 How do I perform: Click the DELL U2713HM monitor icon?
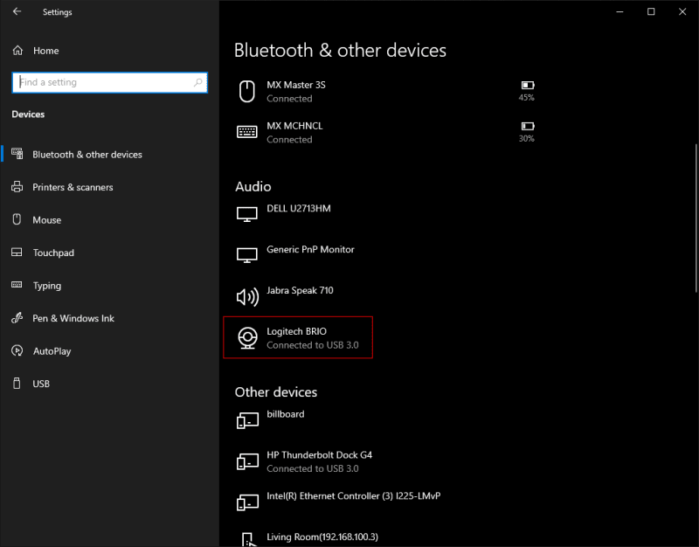point(247,214)
